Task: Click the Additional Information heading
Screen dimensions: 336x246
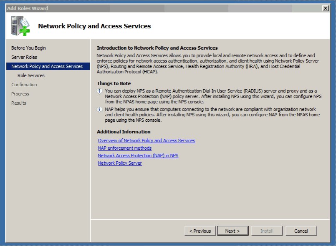Action: point(124,132)
